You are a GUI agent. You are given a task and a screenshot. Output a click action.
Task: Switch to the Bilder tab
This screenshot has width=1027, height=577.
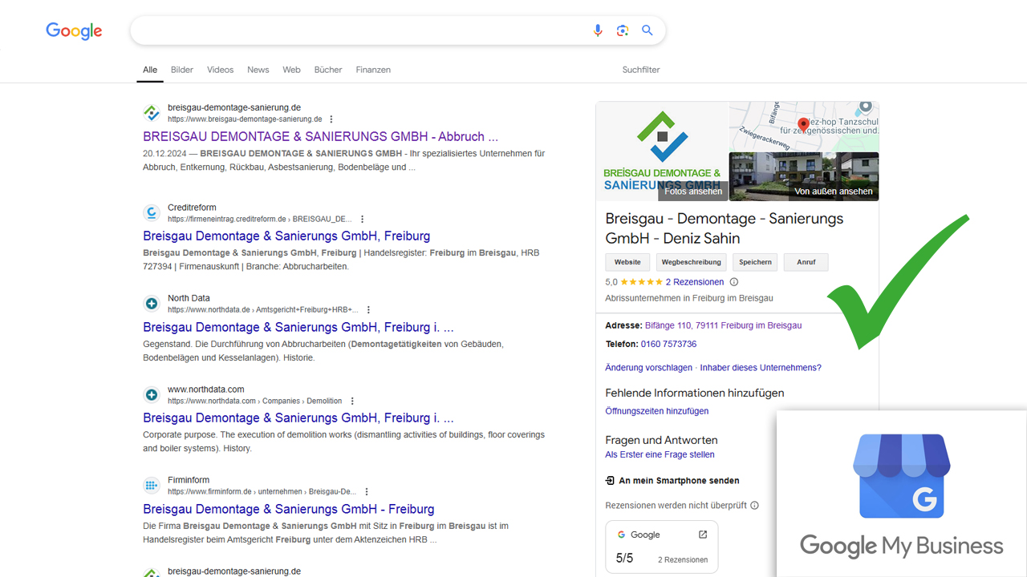pos(182,70)
